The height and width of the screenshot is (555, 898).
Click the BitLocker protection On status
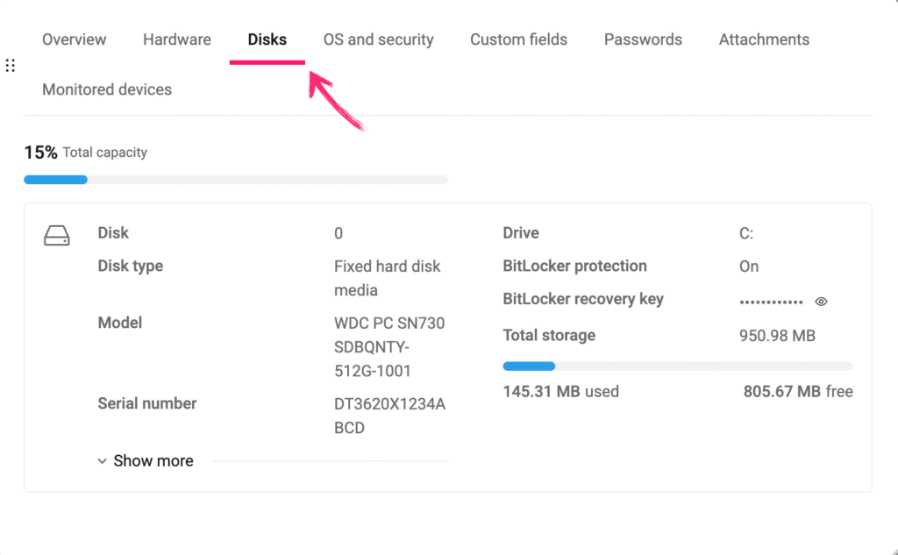click(749, 267)
